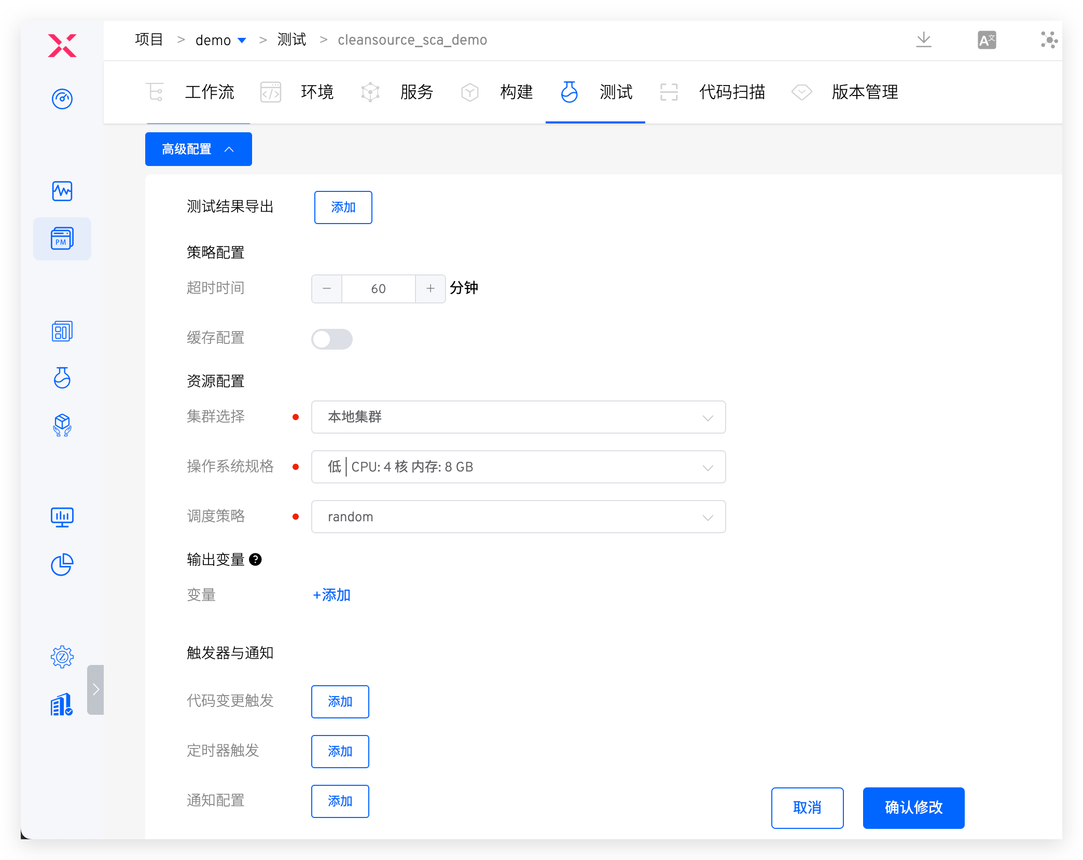This screenshot has height=860, width=1083.
Task: Click the download icon in top bar
Action: click(923, 40)
